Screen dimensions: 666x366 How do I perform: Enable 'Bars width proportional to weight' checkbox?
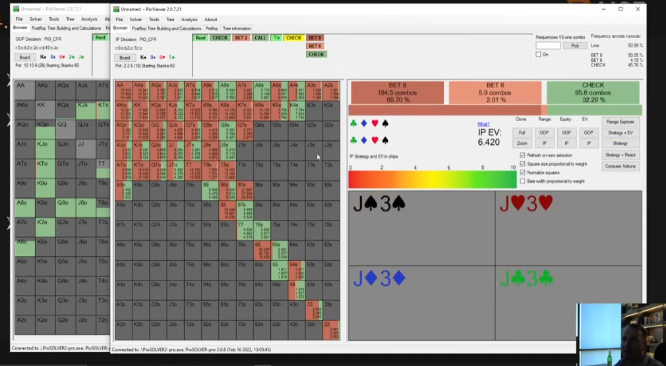point(522,181)
